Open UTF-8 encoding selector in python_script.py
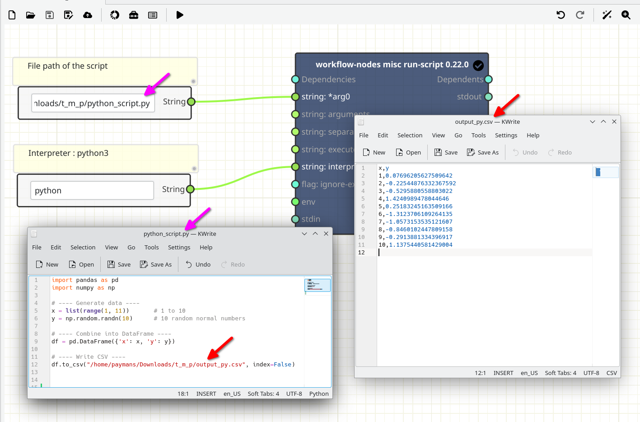This screenshot has height=422, width=640. (x=294, y=394)
